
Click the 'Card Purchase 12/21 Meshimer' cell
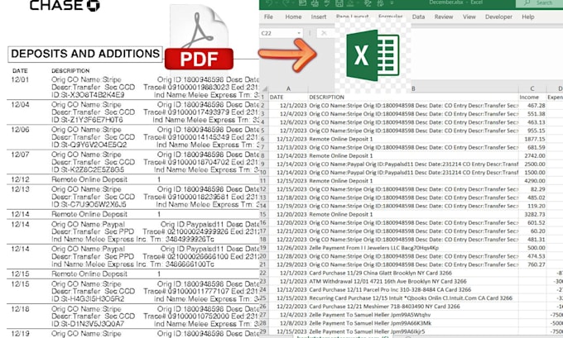[x=413, y=307]
